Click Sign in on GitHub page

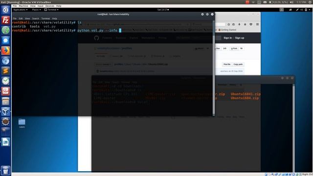pos(227,38)
